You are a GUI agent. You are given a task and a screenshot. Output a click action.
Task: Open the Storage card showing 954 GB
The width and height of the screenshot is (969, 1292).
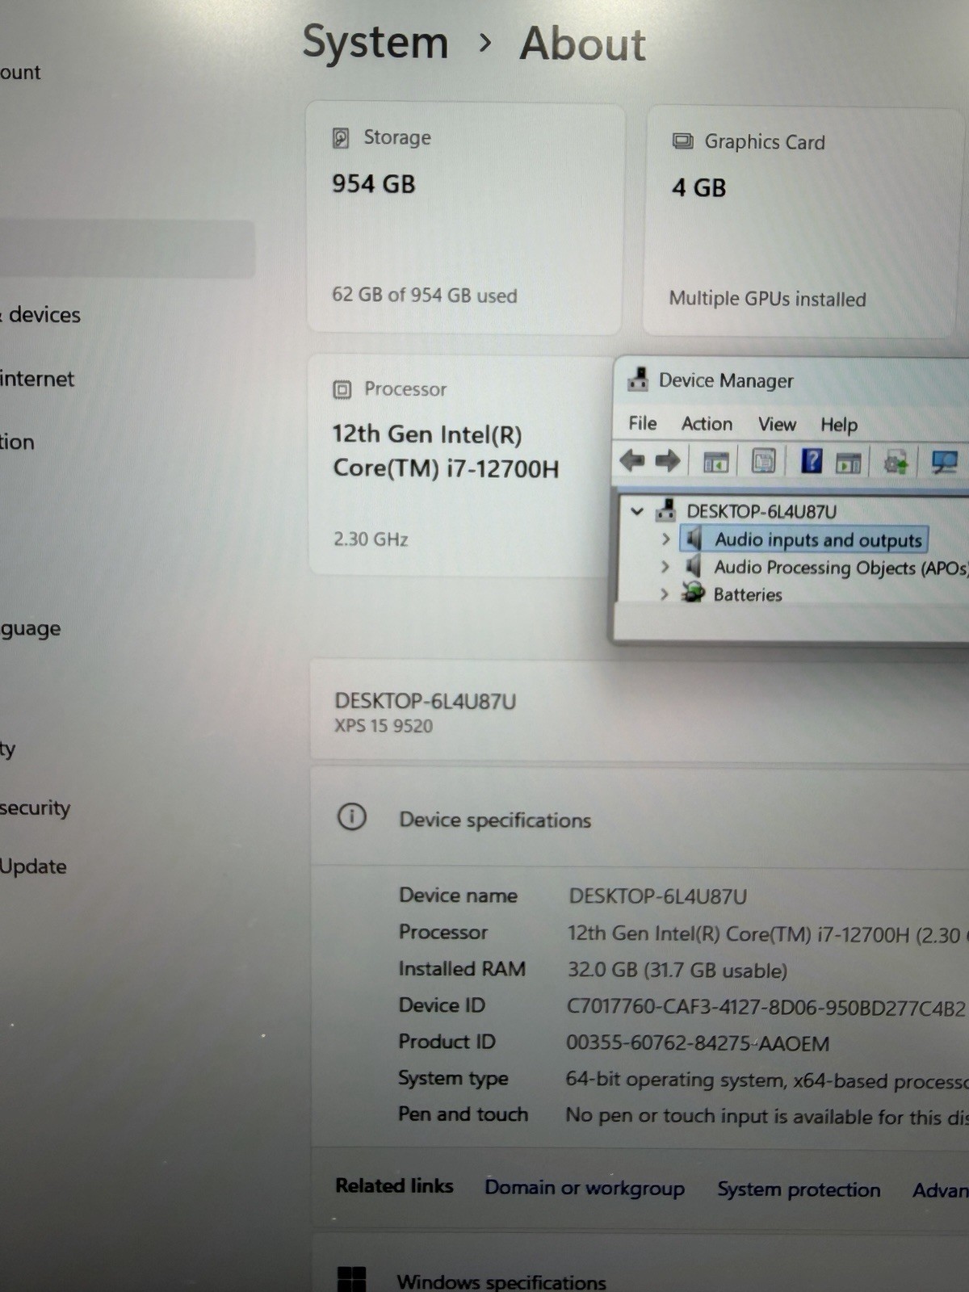pyautogui.click(x=466, y=218)
